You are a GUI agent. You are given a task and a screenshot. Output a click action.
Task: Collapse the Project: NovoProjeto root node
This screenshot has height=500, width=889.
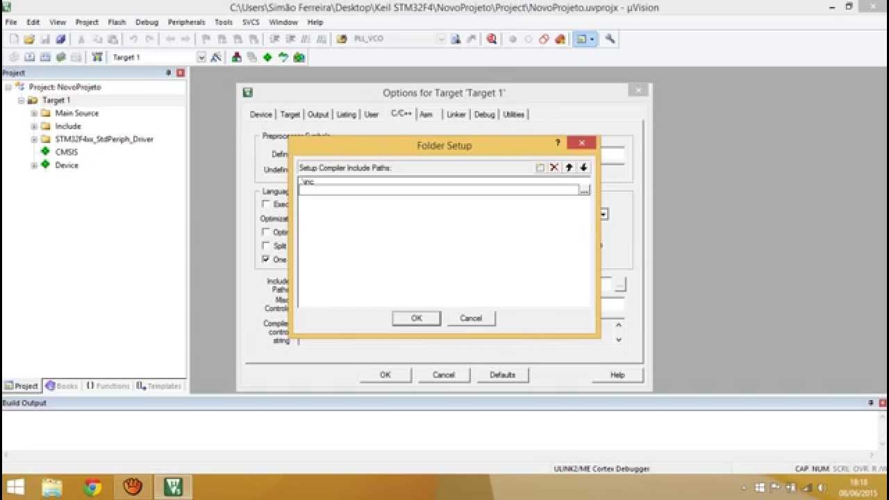point(8,87)
